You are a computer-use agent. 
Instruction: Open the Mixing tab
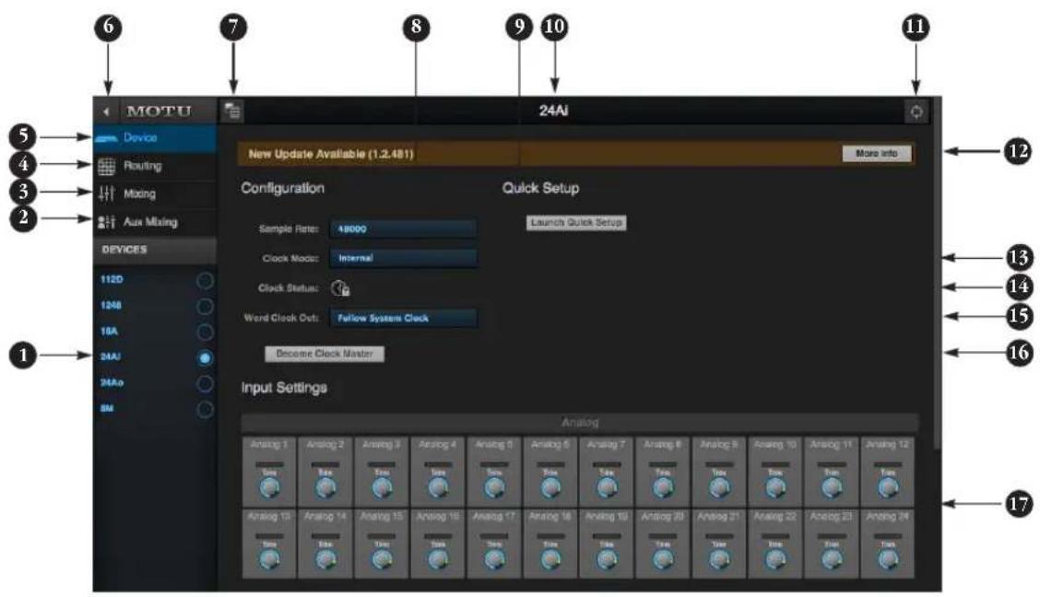coord(155,194)
